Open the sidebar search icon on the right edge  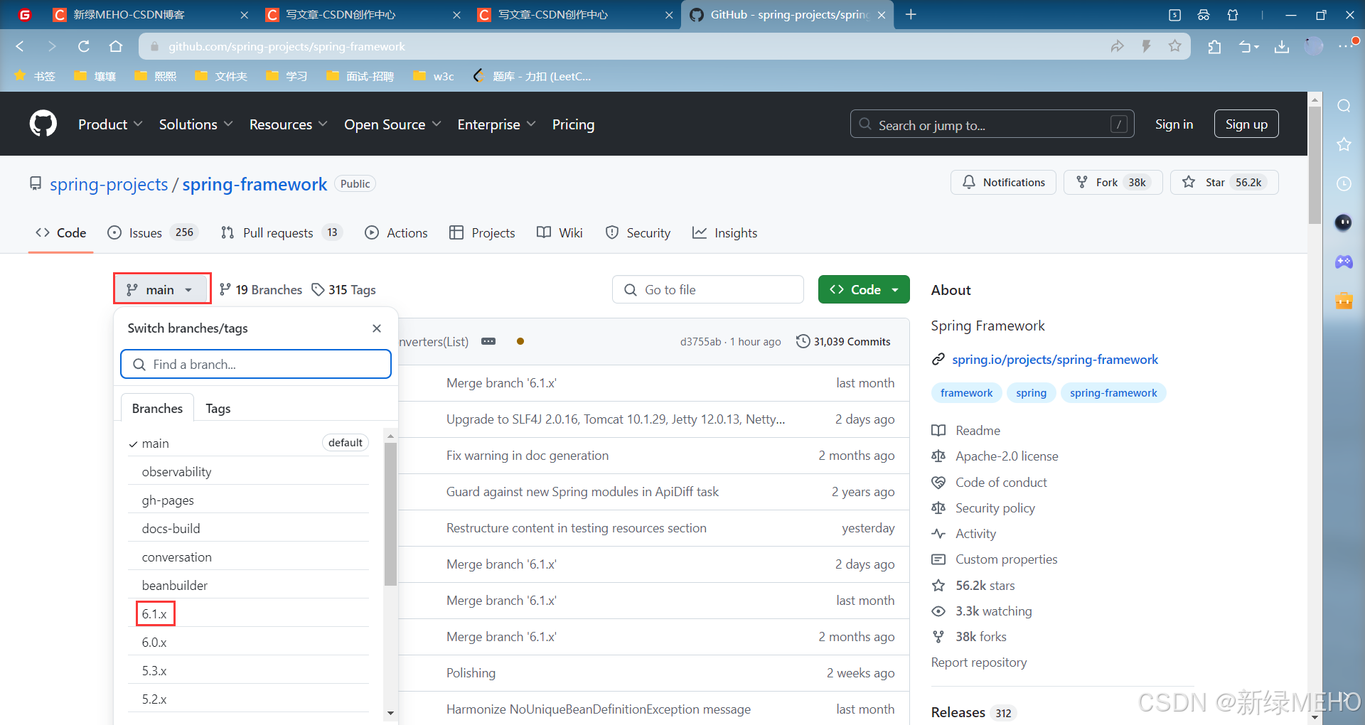[1344, 106]
